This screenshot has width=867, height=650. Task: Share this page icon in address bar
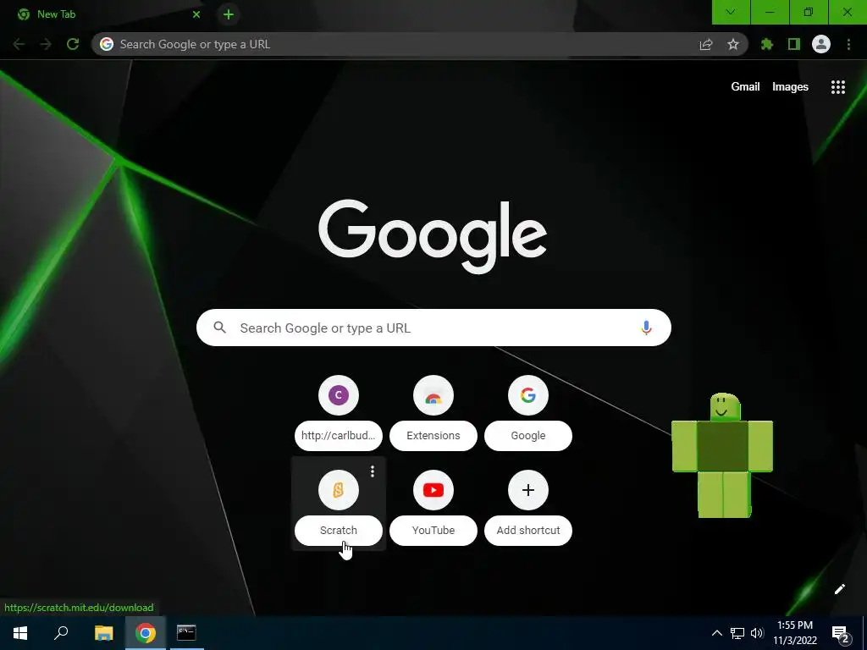click(x=706, y=44)
